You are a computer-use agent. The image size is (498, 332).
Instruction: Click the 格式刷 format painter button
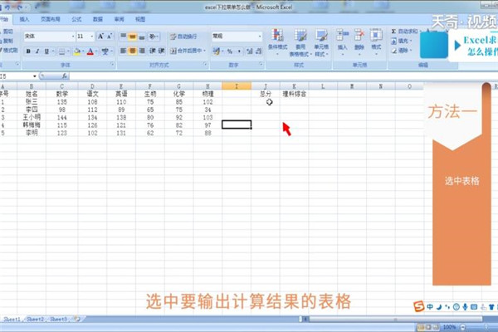point(9,50)
